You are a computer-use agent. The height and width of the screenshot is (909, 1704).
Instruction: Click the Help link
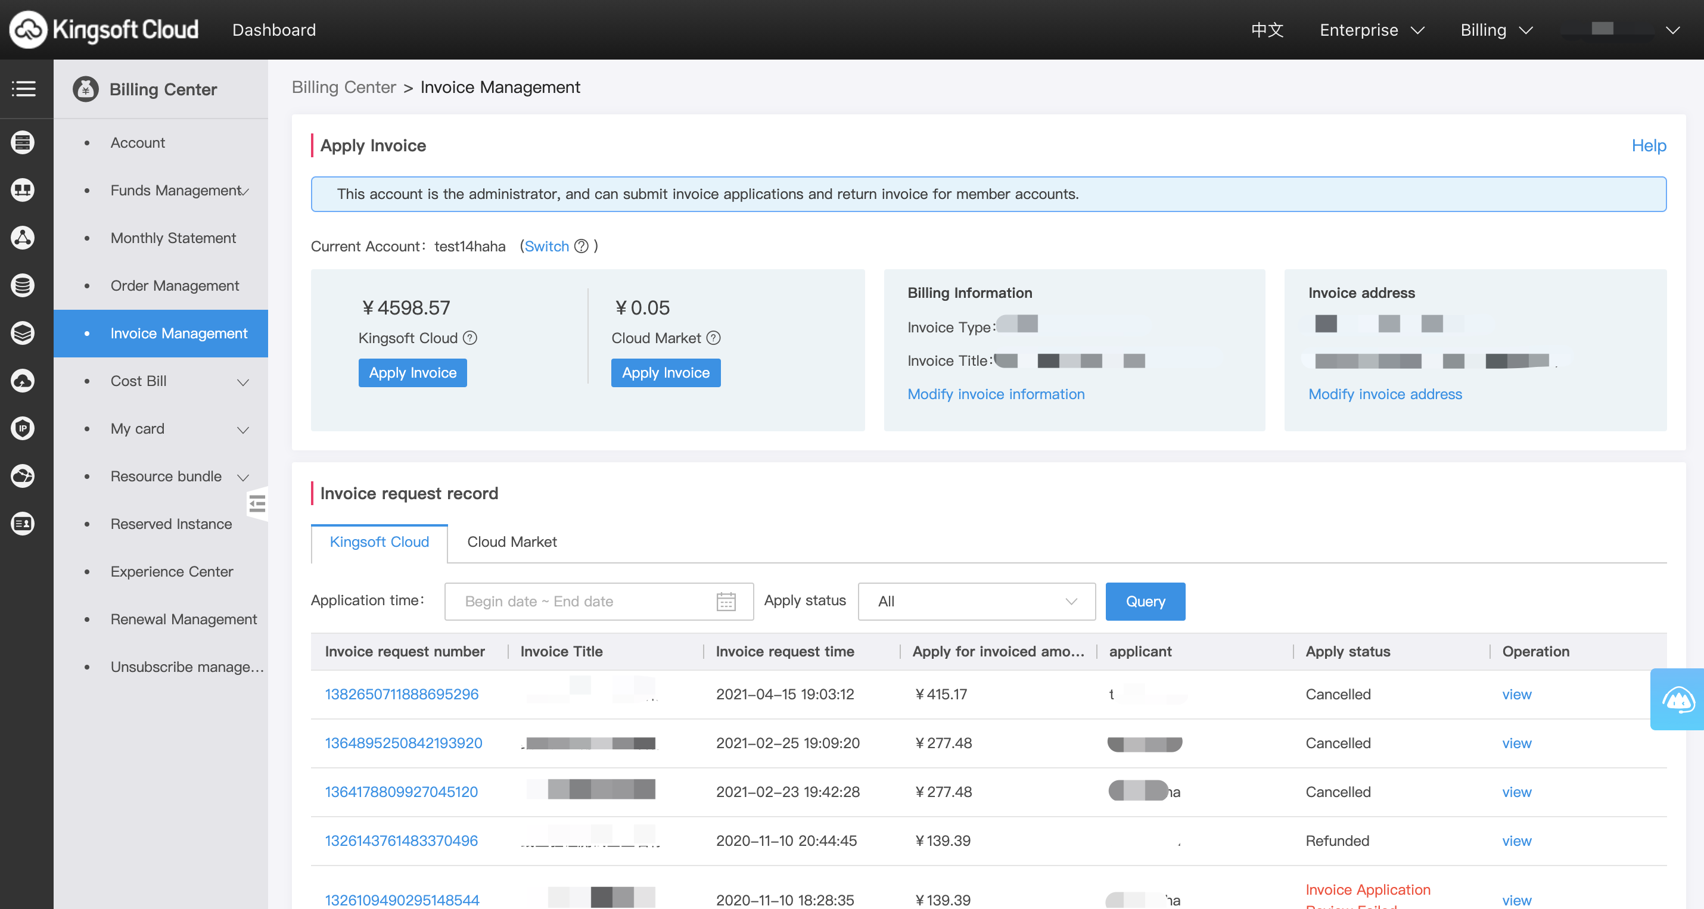[x=1649, y=145]
